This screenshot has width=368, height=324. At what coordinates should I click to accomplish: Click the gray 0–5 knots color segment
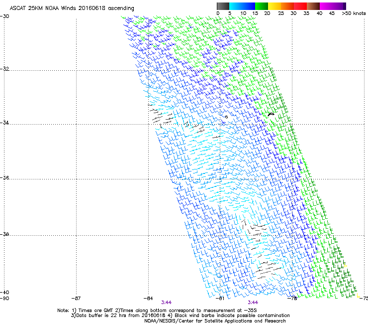click(x=223, y=6)
